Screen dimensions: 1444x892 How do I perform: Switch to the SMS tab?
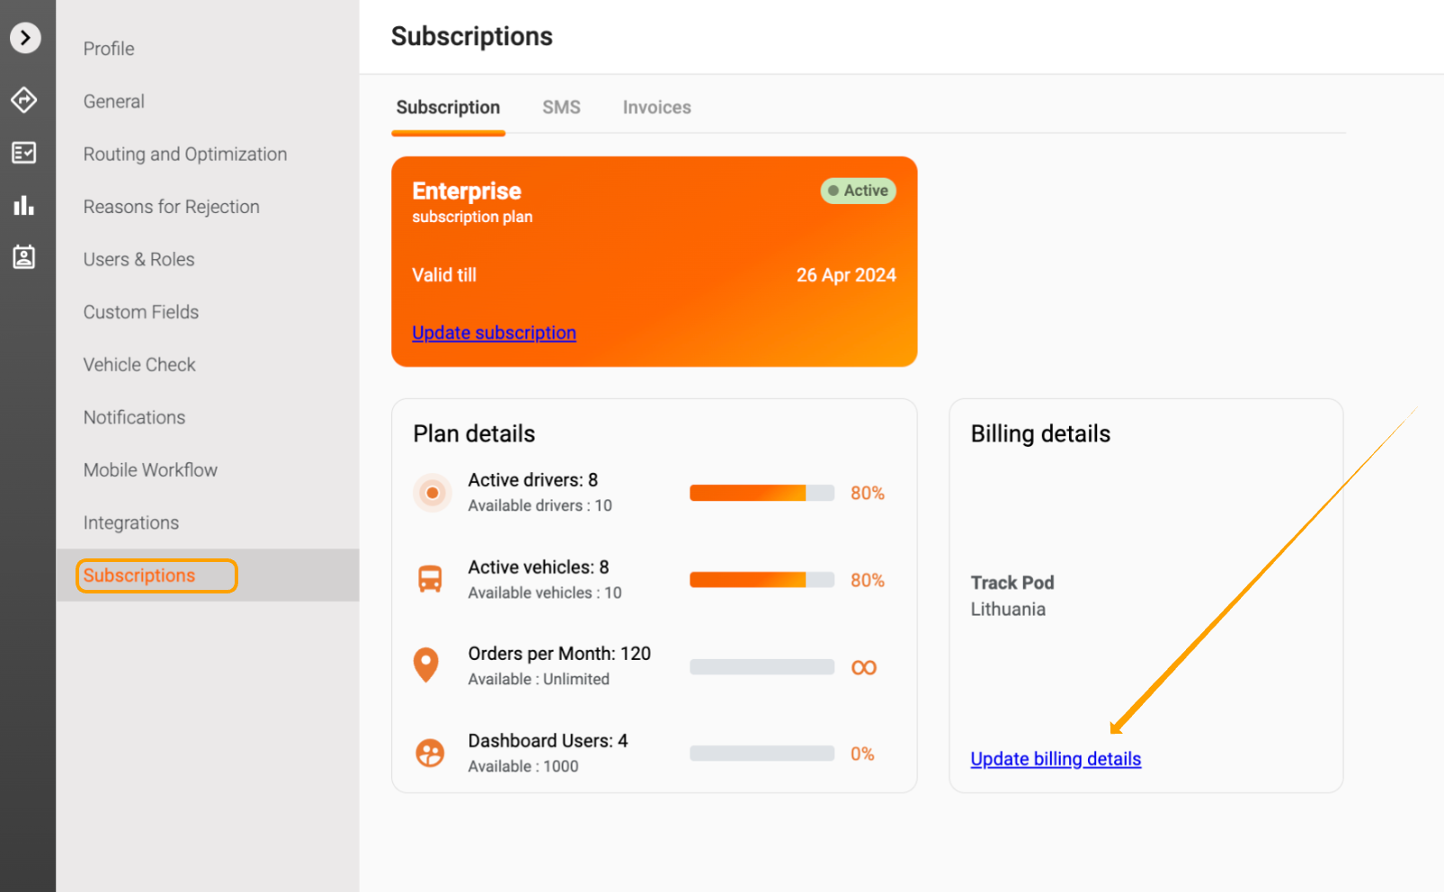(x=561, y=108)
